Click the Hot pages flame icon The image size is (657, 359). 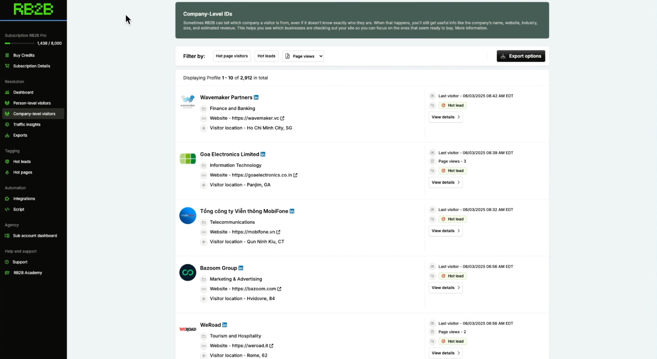click(7, 172)
